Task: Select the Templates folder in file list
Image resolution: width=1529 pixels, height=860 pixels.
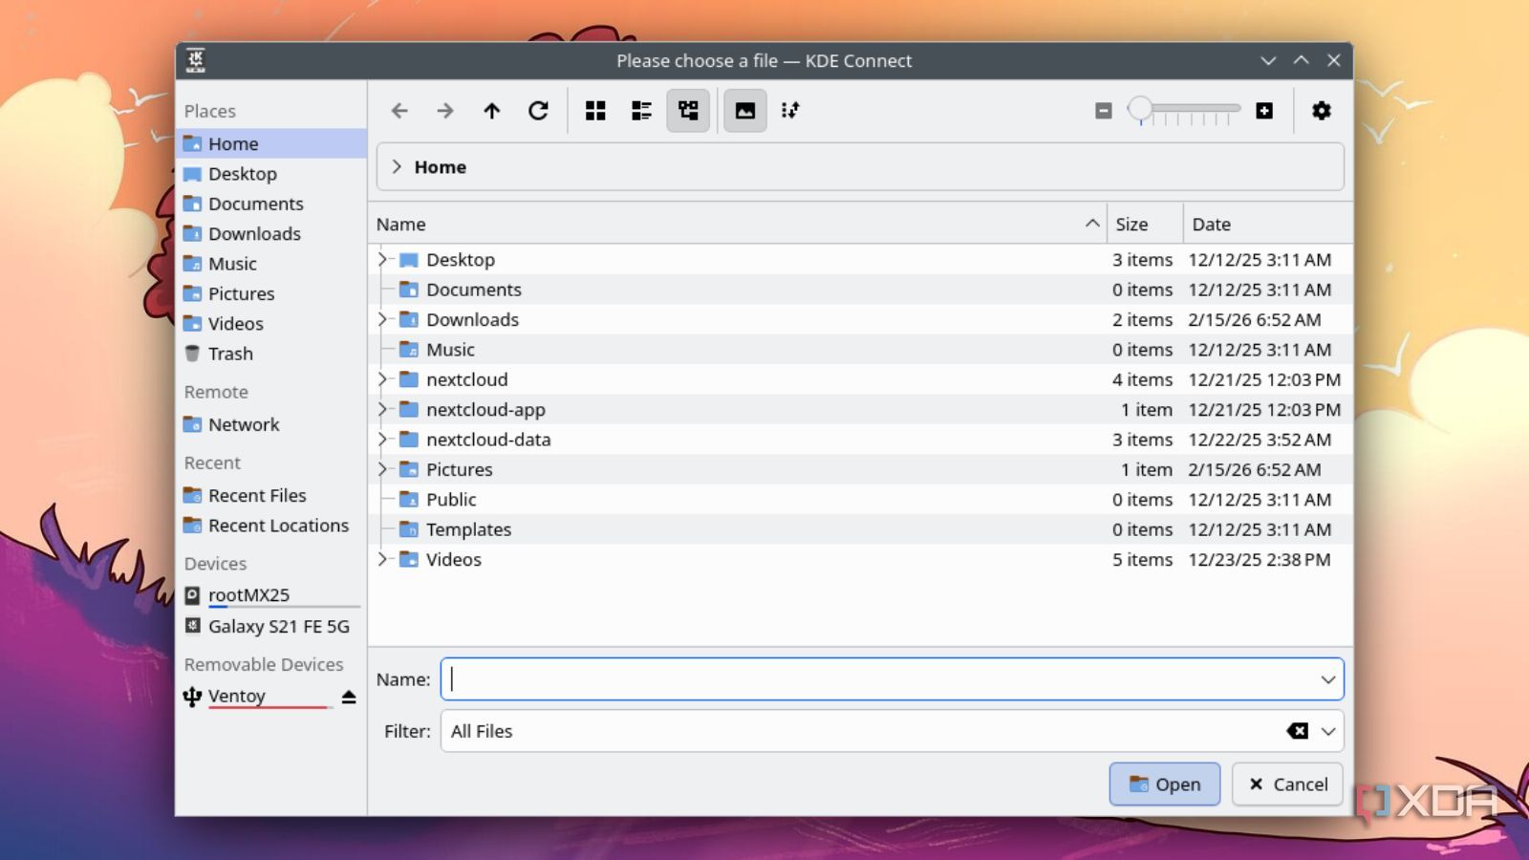Action: 860,529
